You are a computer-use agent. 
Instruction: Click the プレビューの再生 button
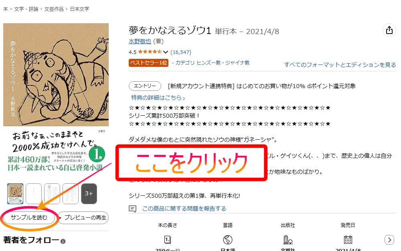(x=83, y=217)
